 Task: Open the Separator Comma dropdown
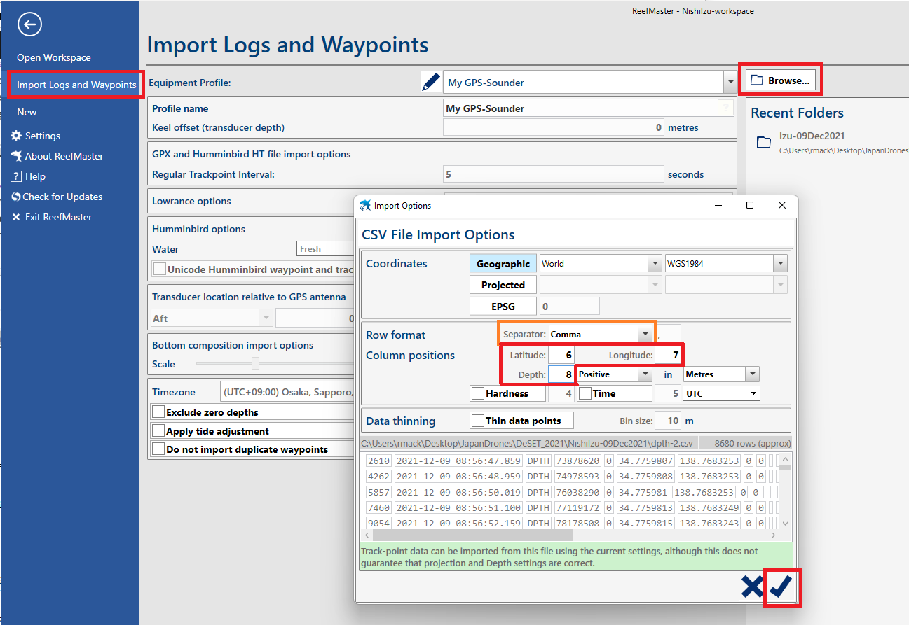(x=644, y=335)
